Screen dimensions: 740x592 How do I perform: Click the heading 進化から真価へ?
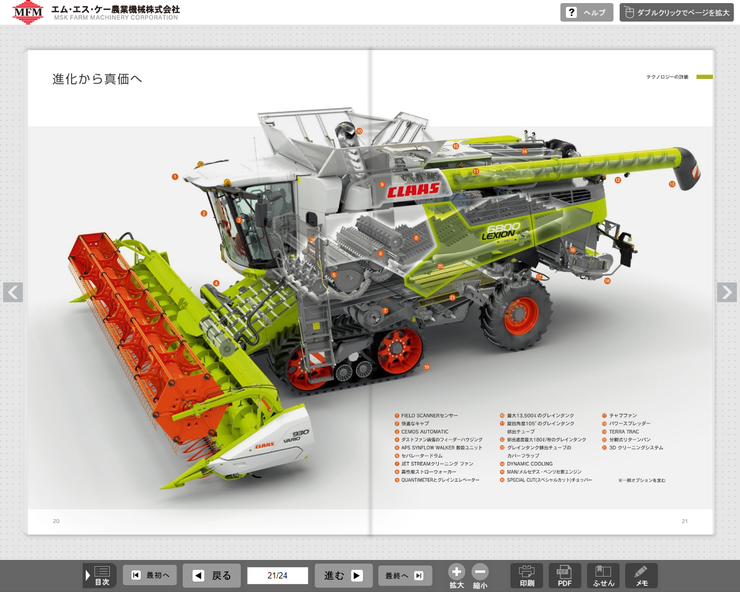(x=98, y=79)
